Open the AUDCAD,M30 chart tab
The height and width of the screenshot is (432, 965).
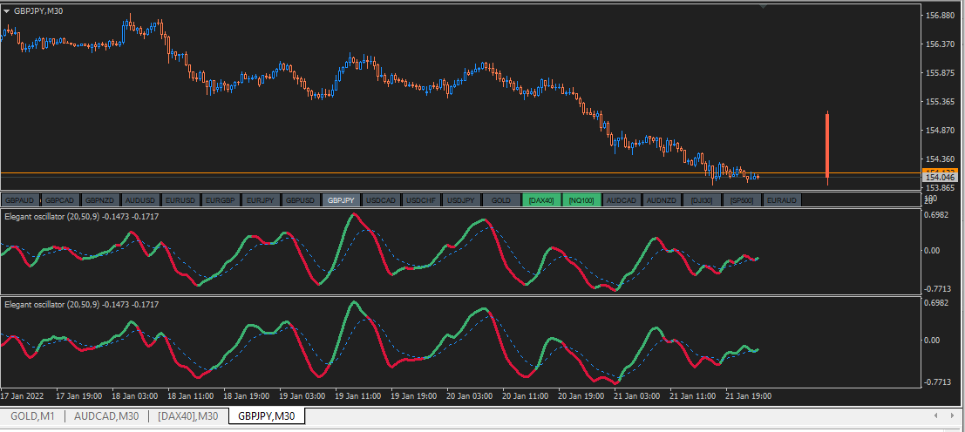(106, 416)
